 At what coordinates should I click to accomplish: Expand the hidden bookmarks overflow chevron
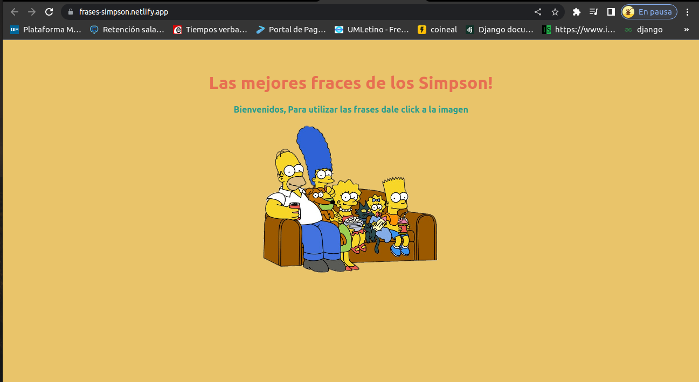tap(686, 30)
